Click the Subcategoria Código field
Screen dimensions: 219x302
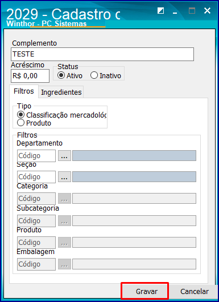[36, 221]
